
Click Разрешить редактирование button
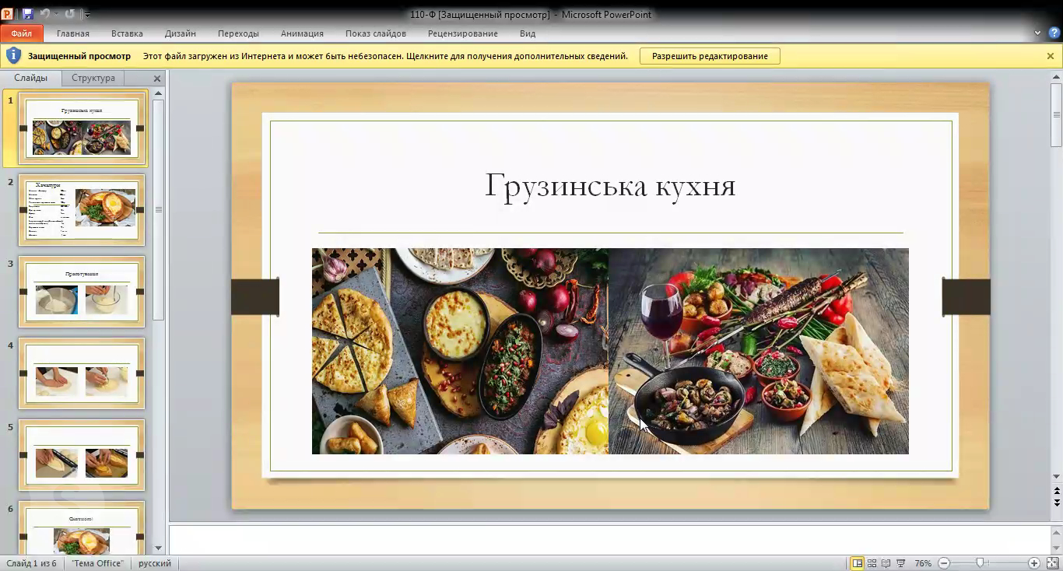(x=710, y=56)
